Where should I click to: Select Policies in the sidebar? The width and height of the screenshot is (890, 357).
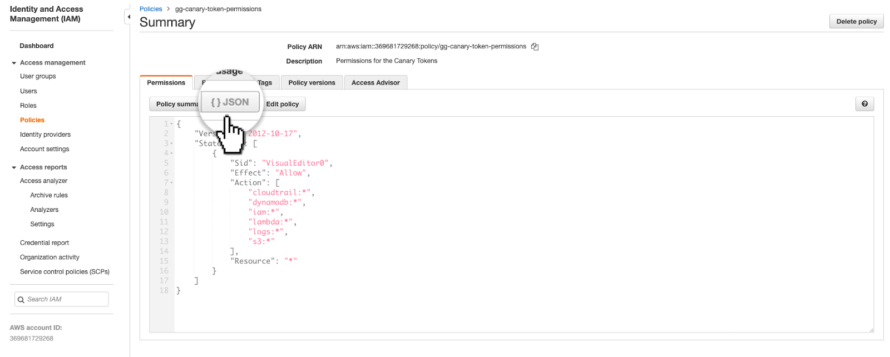pyautogui.click(x=32, y=120)
